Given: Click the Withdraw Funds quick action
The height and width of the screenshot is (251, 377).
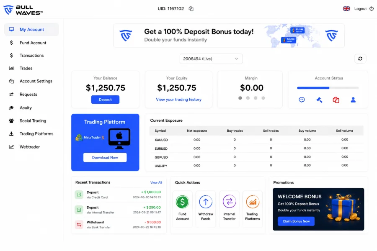Looking at the screenshot, I should pyautogui.click(x=206, y=208).
